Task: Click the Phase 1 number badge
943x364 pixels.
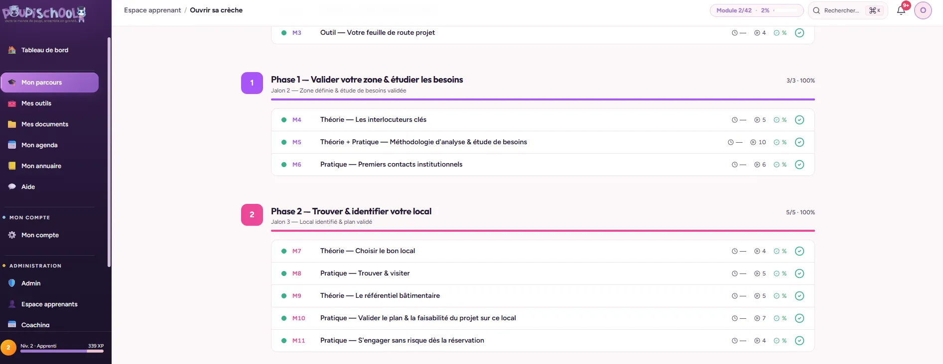Action: 252,83
